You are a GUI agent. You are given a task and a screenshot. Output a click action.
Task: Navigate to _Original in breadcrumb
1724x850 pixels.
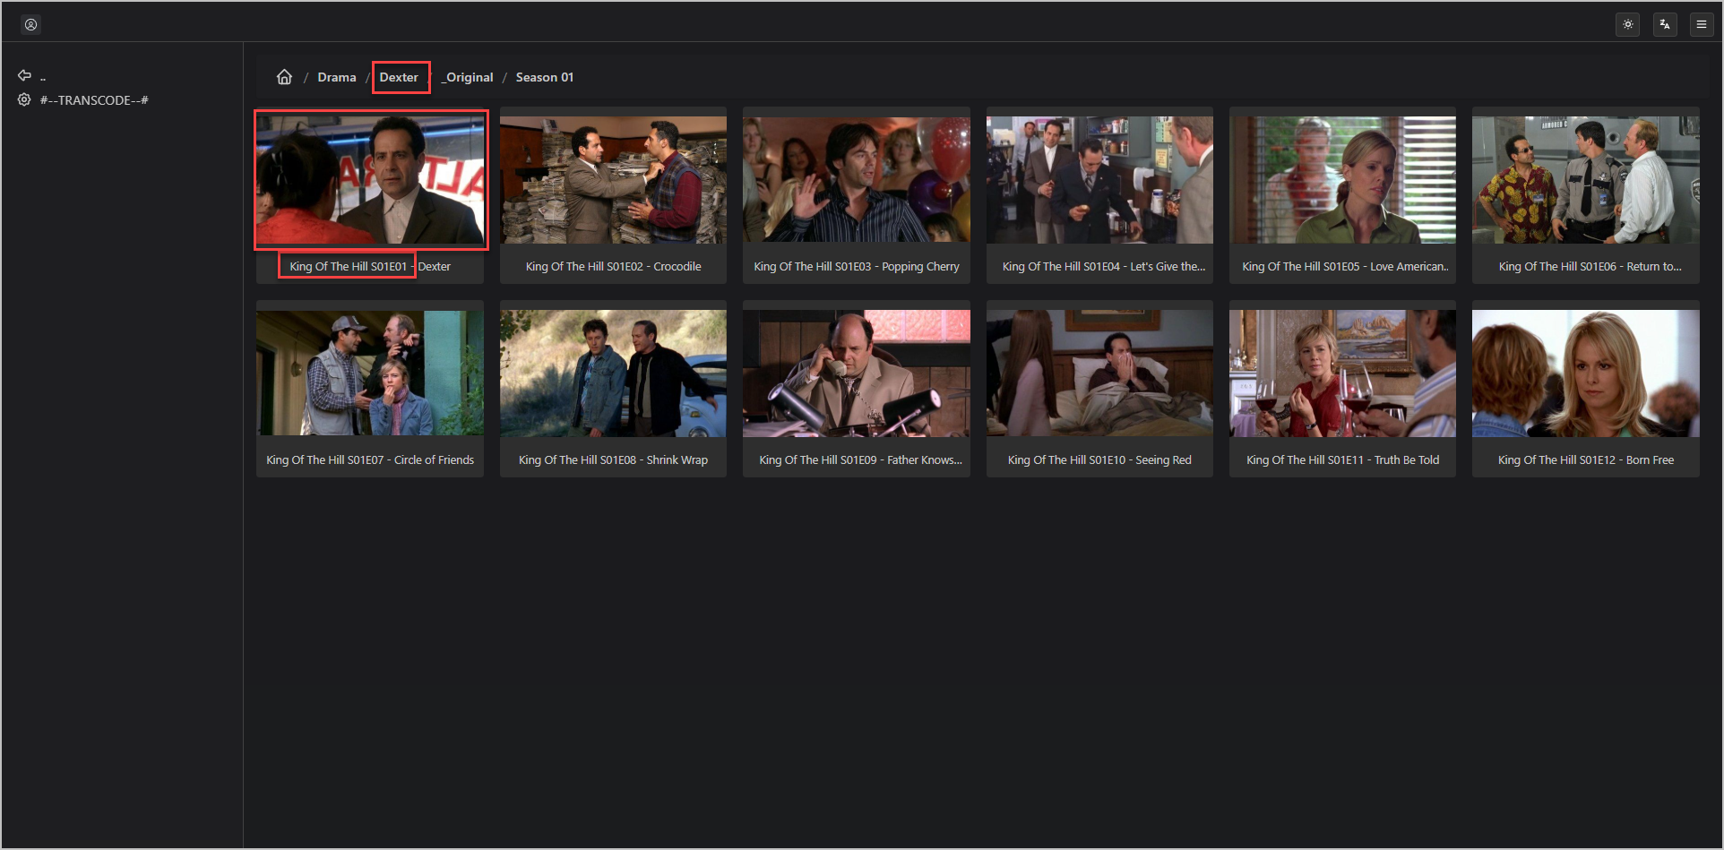(467, 77)
